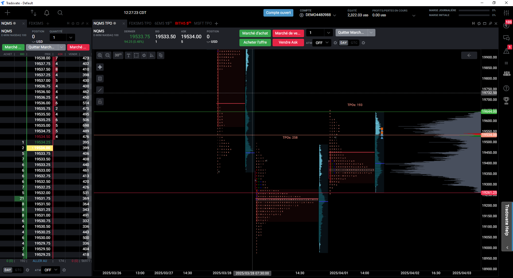Switch to the 6EM5 15m tab
Image resolution: width=513 pixels, height=278 pixels.
pyautogui.click(x=163, y=23)
